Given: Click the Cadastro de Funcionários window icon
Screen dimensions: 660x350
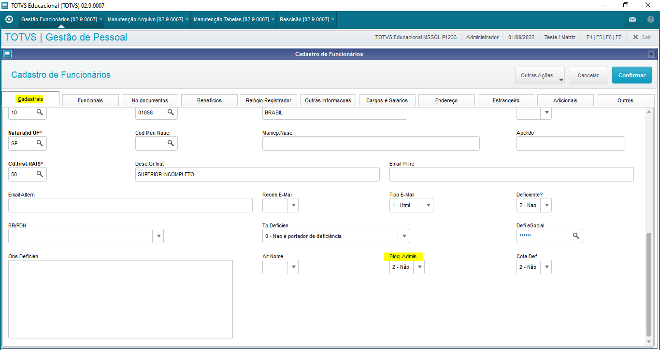Looking at the screenshot, I should click(7, 54).
